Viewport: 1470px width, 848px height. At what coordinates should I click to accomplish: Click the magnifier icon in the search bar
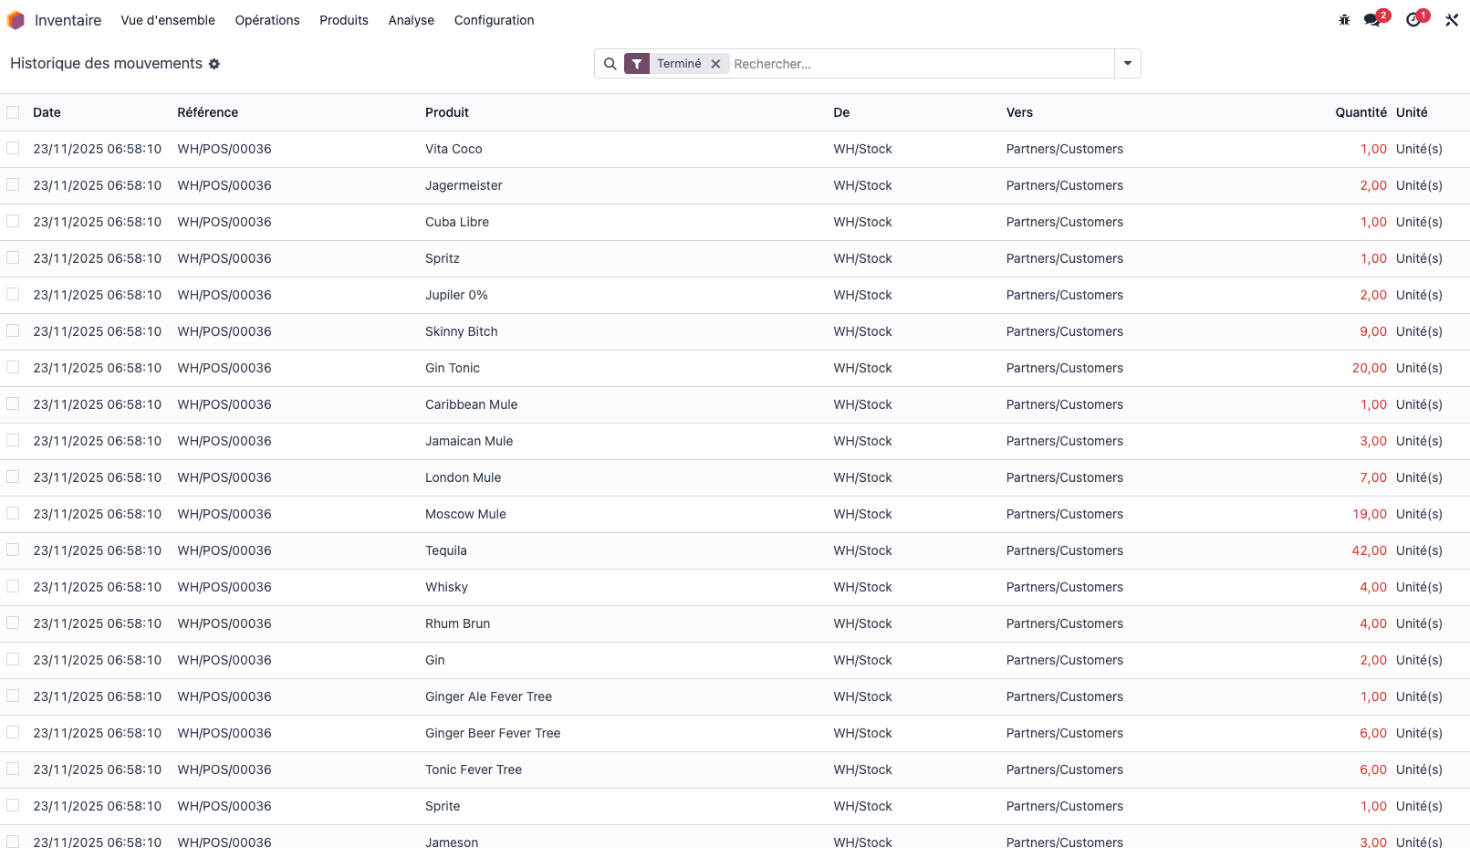click(610, 64)
